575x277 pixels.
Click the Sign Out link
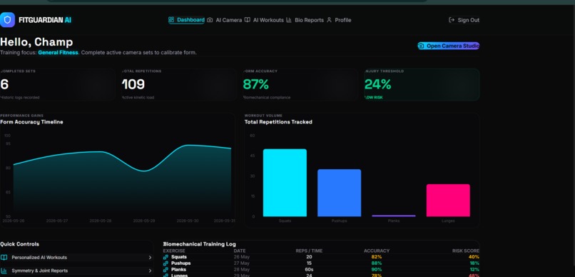click(x=464, y=20)
